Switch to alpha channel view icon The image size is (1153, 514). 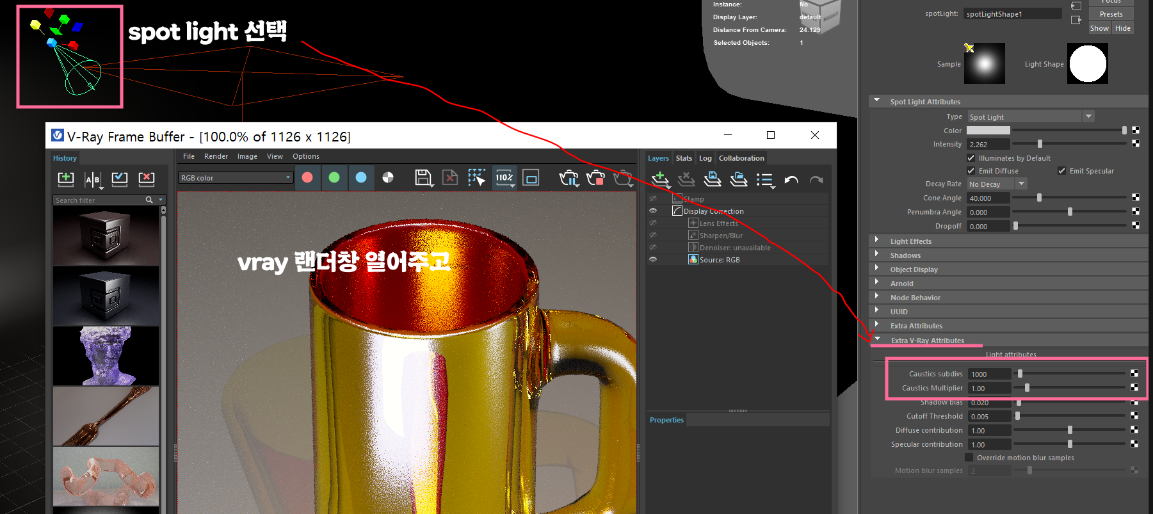pyautogui.click(x=388, y=177)
